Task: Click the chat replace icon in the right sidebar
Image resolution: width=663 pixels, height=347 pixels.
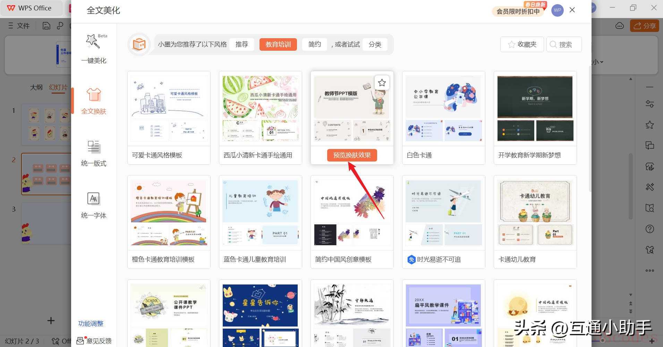Action: (x=650, y=146)
